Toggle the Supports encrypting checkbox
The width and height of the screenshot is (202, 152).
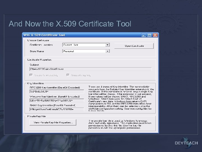point(31,75)
